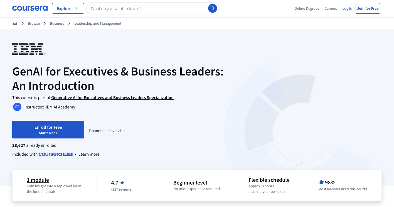Image resolution: width=394 pixels, height=207 pixels.
Task: Click the AI instructor avatar icon
Action: (x=17, y=107)
